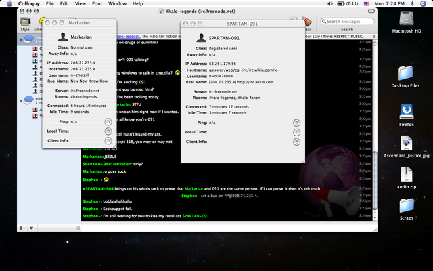Viewport: 433px width, 271px height.
Task: Open the Style toolbar menu
Action: click(x=25, y=22)
